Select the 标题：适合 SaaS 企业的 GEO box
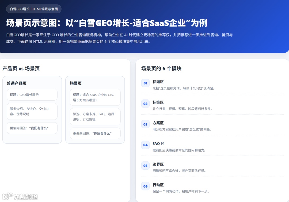This screenshot has height=202, width=289. [x=95, y=97]
